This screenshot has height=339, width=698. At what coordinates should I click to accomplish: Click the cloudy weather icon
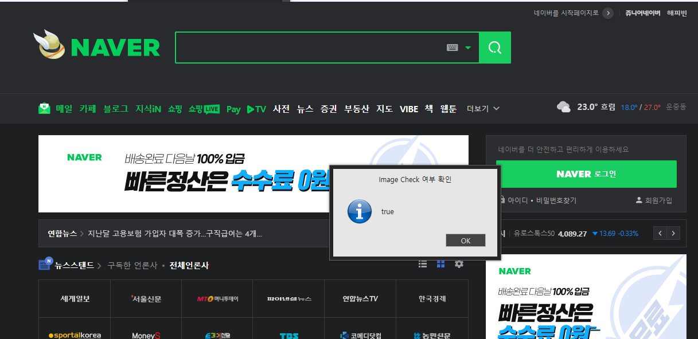(x=564, y=107)
